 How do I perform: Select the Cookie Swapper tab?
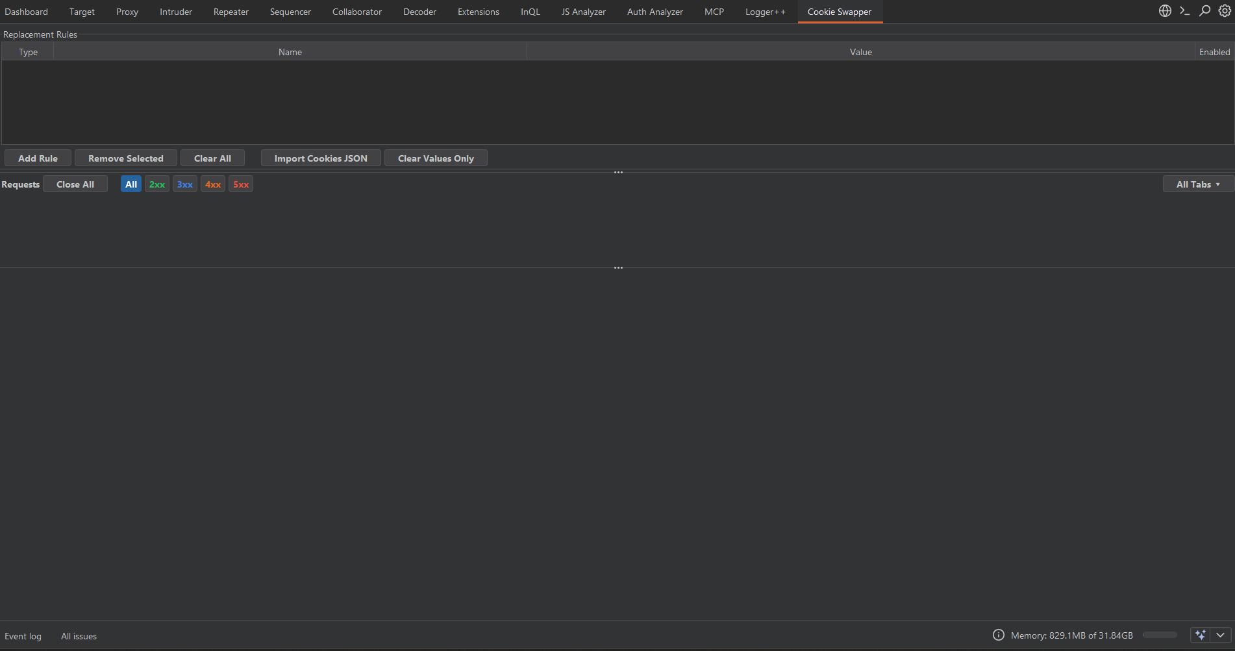pyautogui.click(x=840, y=12)
